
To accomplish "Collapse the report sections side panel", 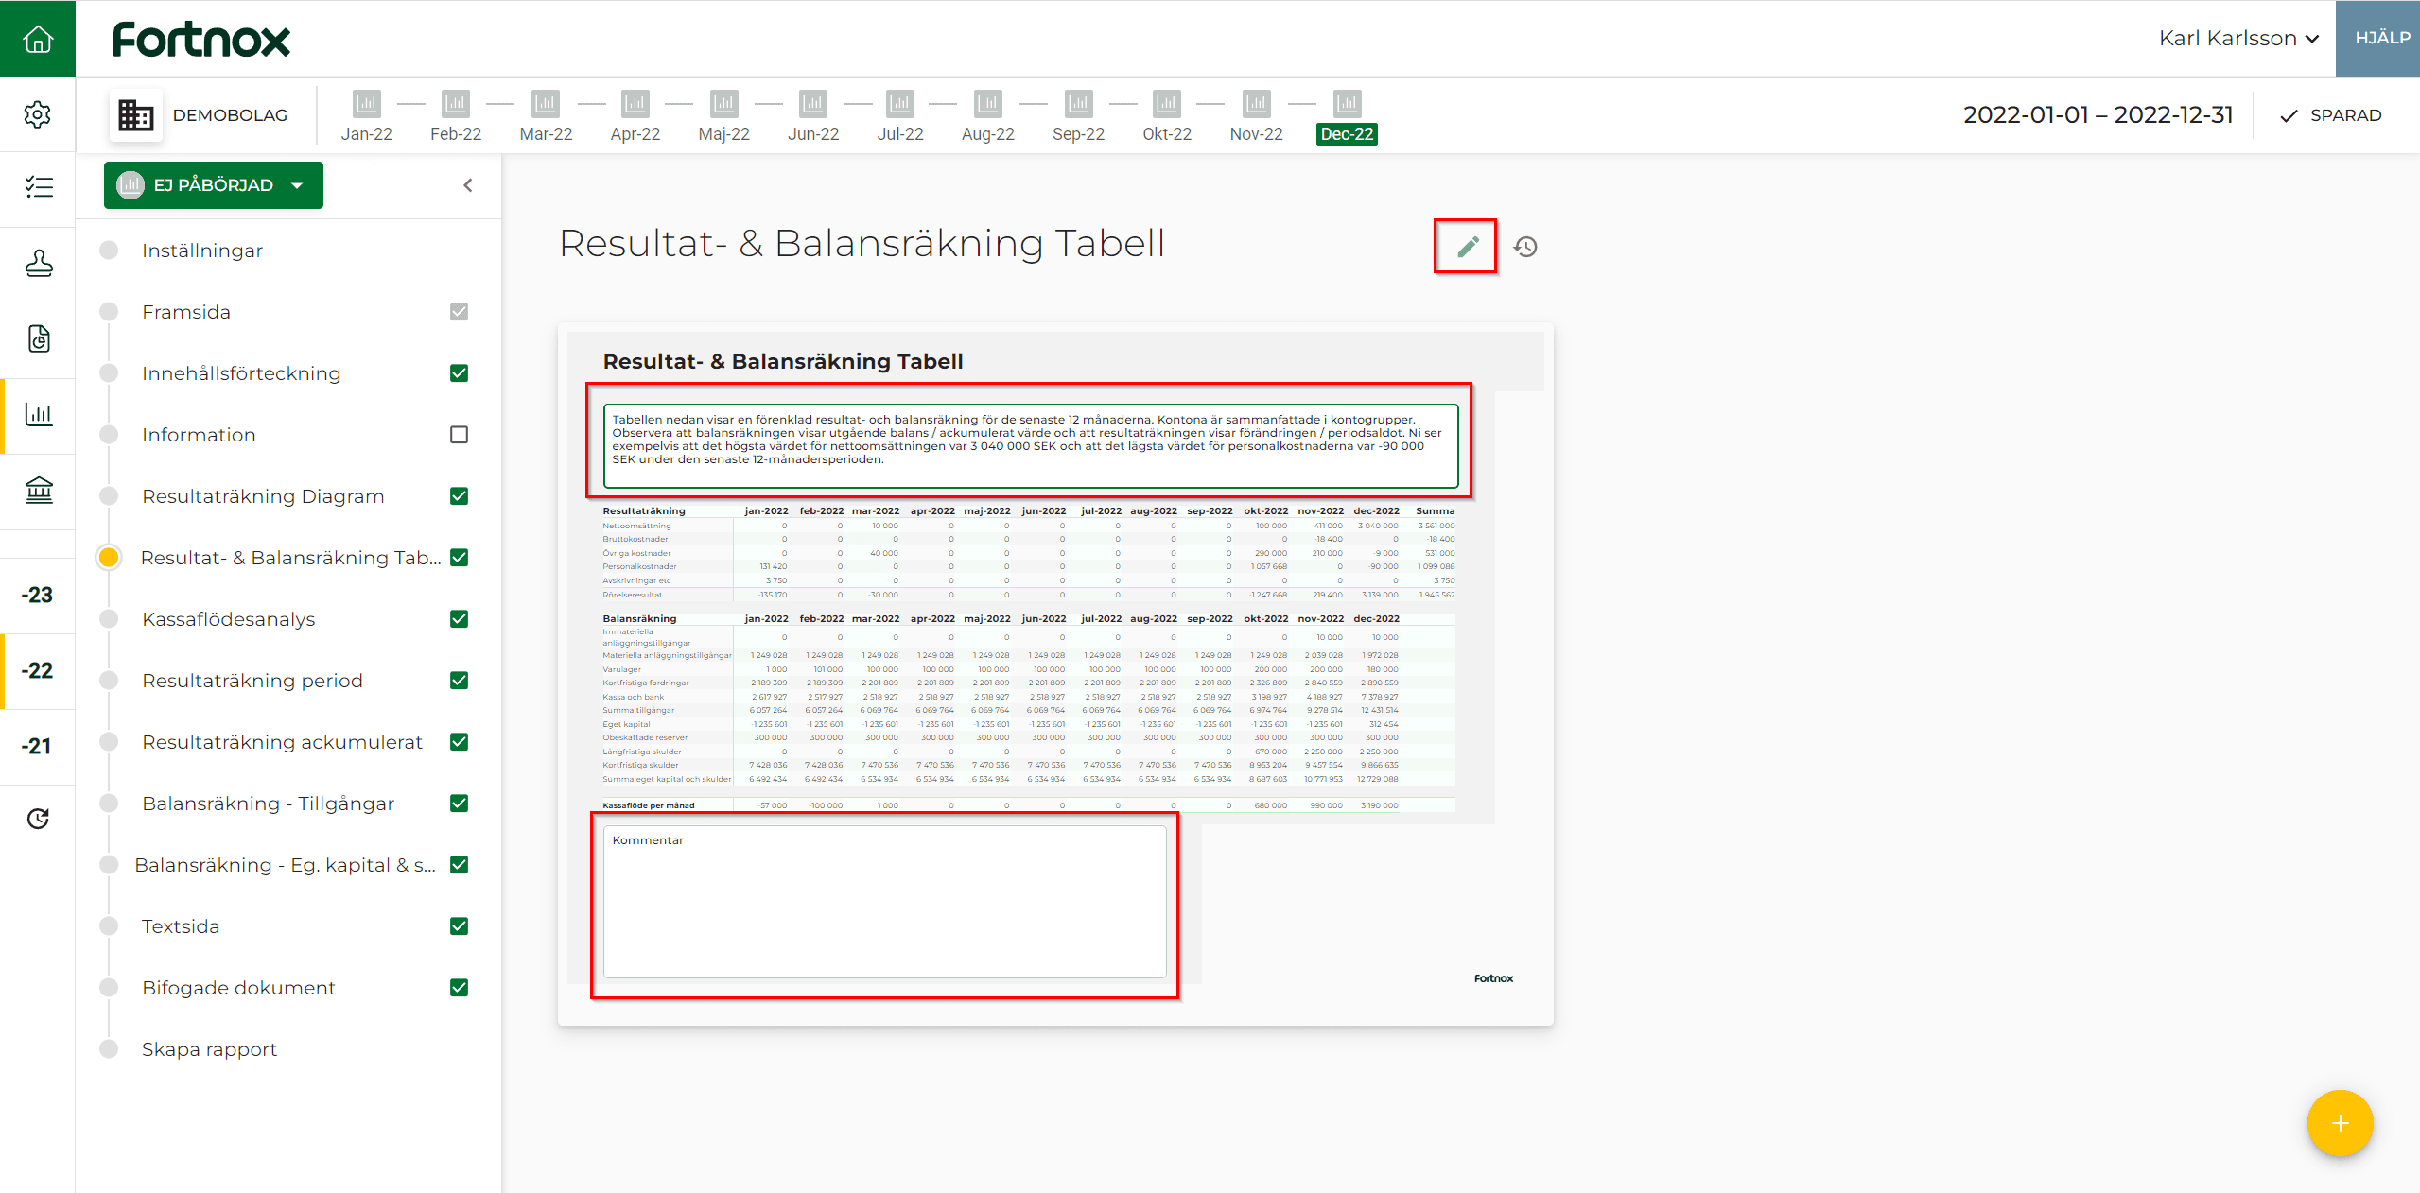I will pos(467,185).
